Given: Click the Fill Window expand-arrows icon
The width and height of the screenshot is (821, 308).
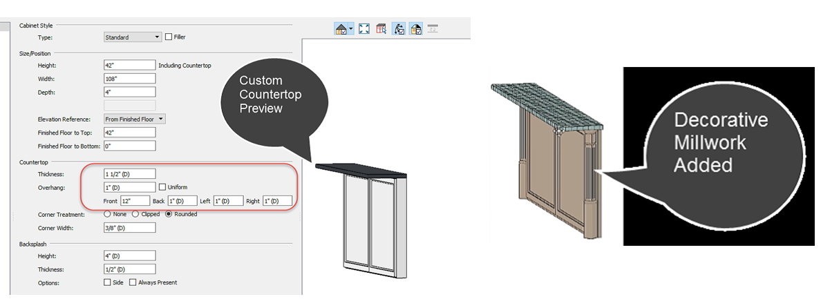Looking at the screenshot, I should click(x=364, y=29).
